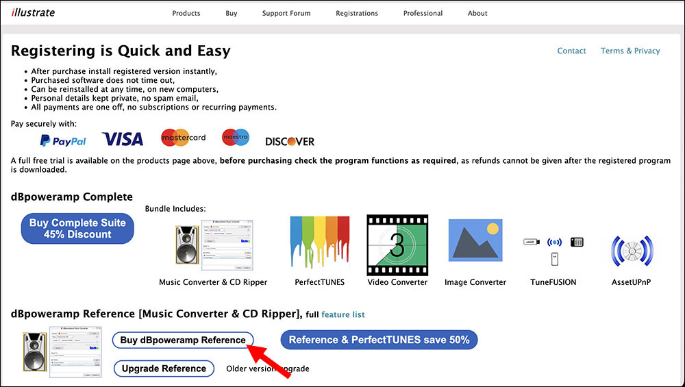Click Reference & PerfectTUNES save 50% button
The width and height of the screenshot is (685, 387).
(x=379, y=340)
